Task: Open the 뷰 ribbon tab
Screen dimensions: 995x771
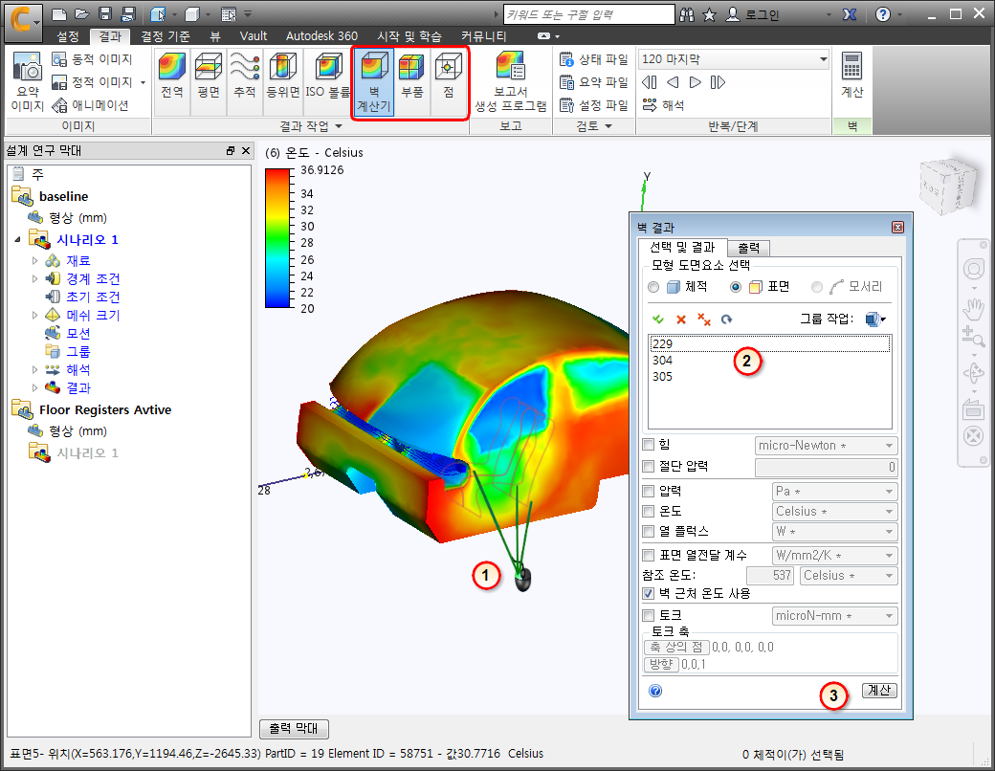Action: pyautogui.click(x=216, y=36)
